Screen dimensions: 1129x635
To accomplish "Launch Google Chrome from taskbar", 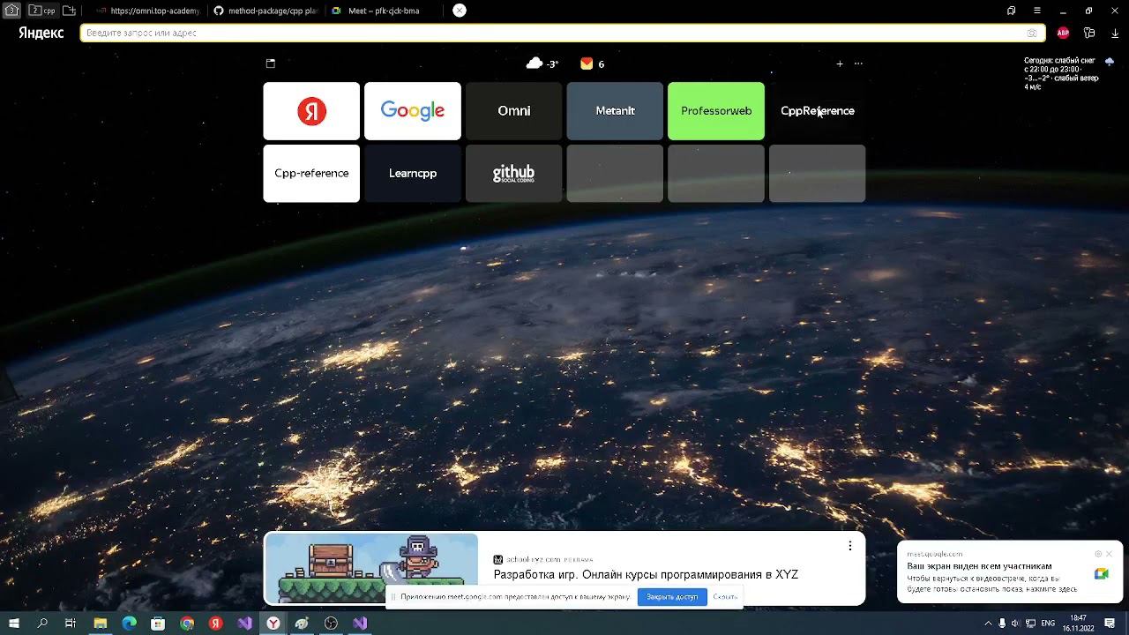I will tap(187, 624).
